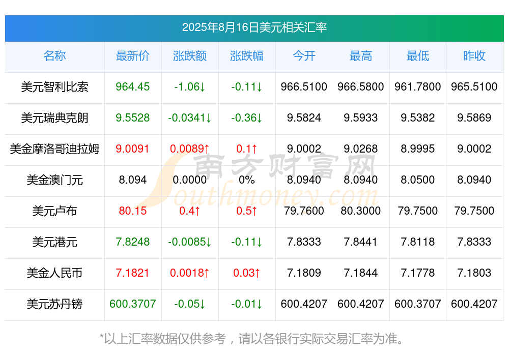
Task: Select the 最低 column header
Action: pos(418,56)
